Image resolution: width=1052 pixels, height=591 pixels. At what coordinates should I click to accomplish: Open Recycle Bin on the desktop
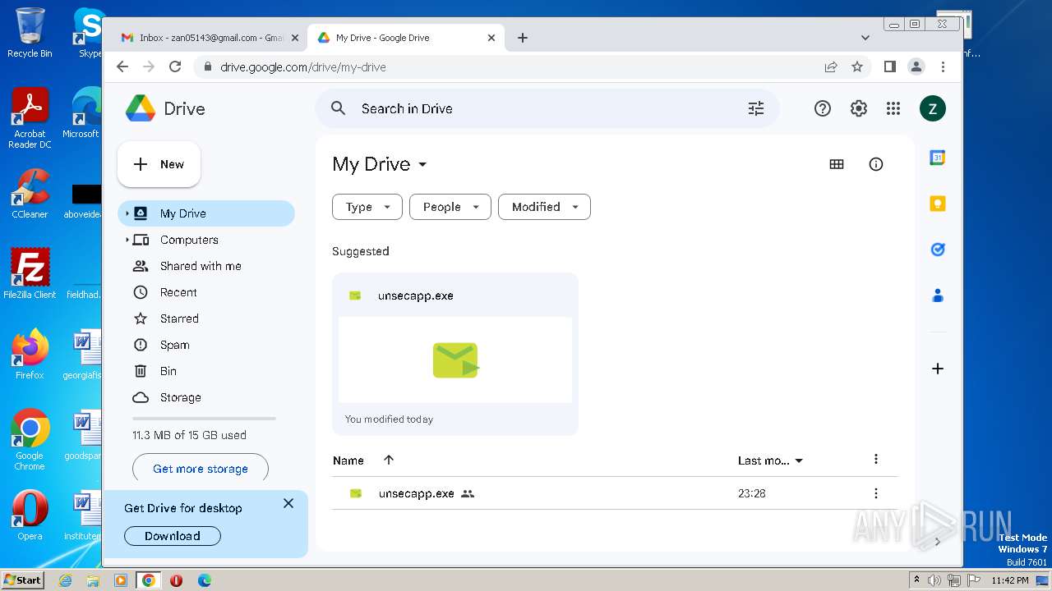coord(30,33)
